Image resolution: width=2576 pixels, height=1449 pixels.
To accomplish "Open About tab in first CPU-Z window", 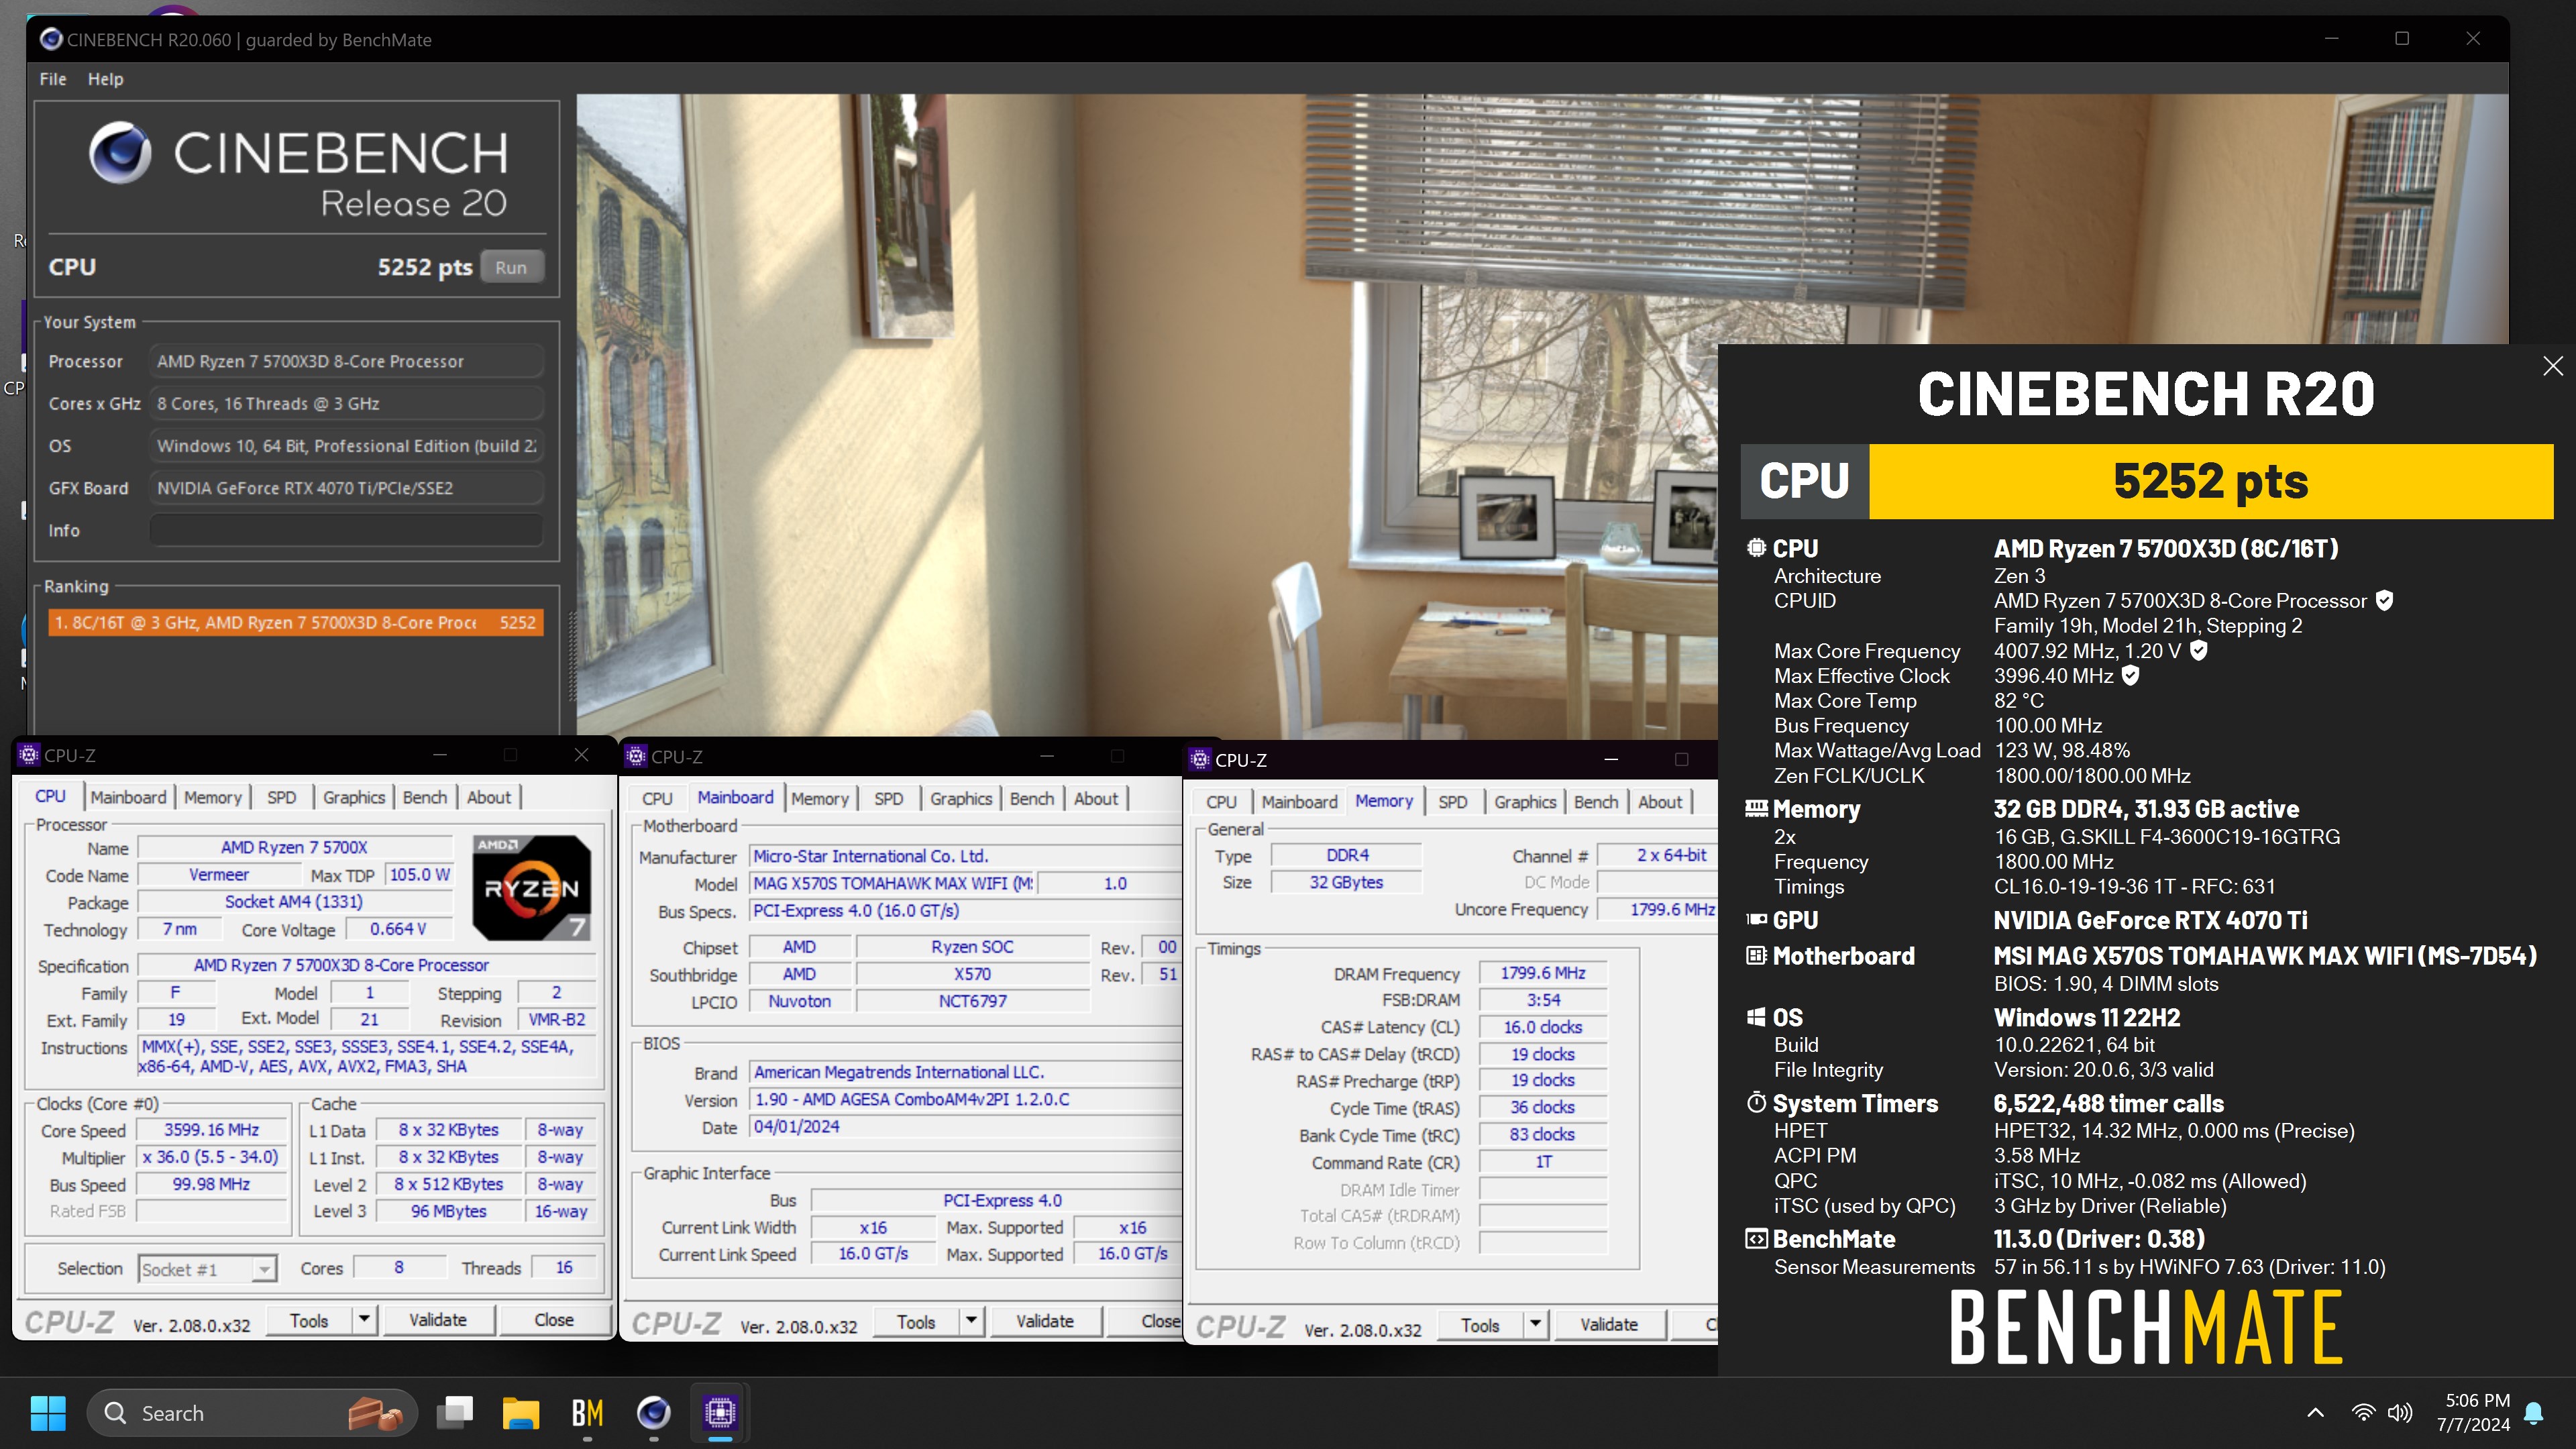I will coord(489,797).
